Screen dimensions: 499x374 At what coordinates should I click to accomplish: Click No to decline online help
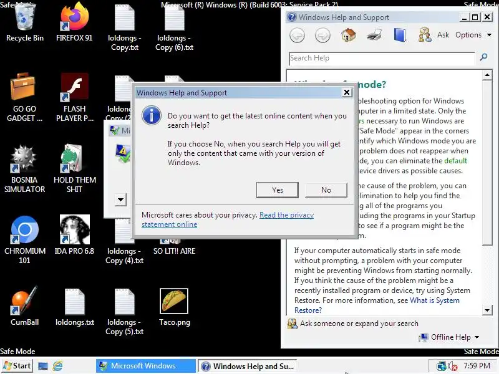(326, 190)
